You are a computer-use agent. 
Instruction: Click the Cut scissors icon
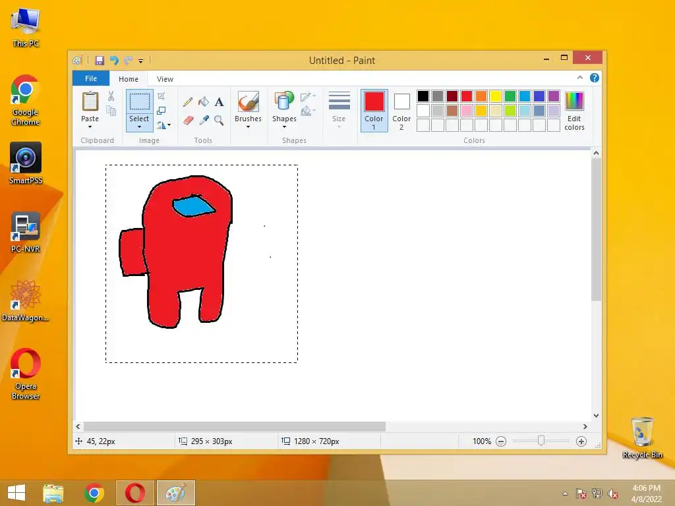point(111,96)
